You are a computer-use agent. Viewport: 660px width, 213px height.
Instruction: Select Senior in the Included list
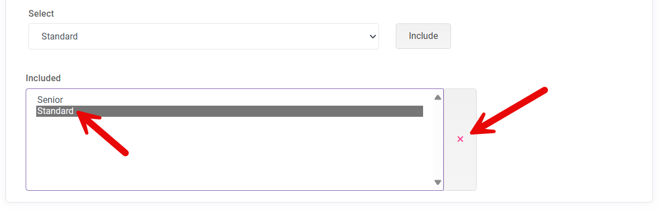pos(50,100)
